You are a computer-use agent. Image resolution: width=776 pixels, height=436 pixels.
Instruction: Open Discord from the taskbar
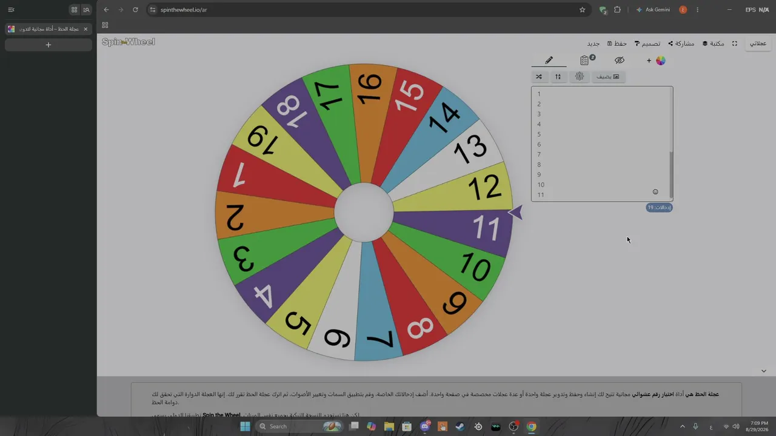pos(425,426)
